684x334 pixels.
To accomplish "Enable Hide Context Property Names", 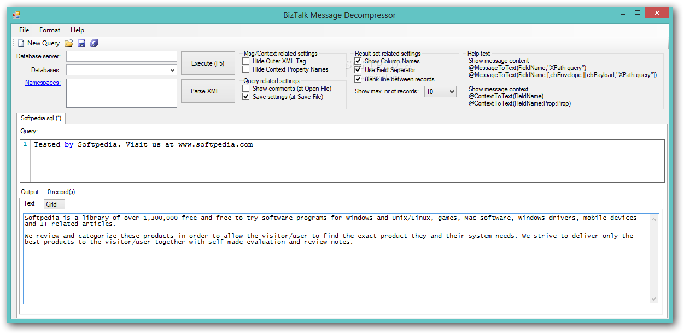I will pyautogui.click(x=246, y=69).
